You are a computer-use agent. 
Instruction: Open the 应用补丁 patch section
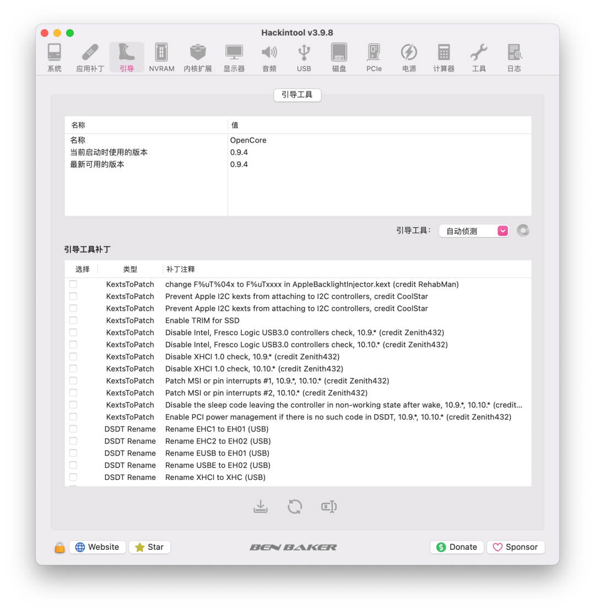coord(90,58)
